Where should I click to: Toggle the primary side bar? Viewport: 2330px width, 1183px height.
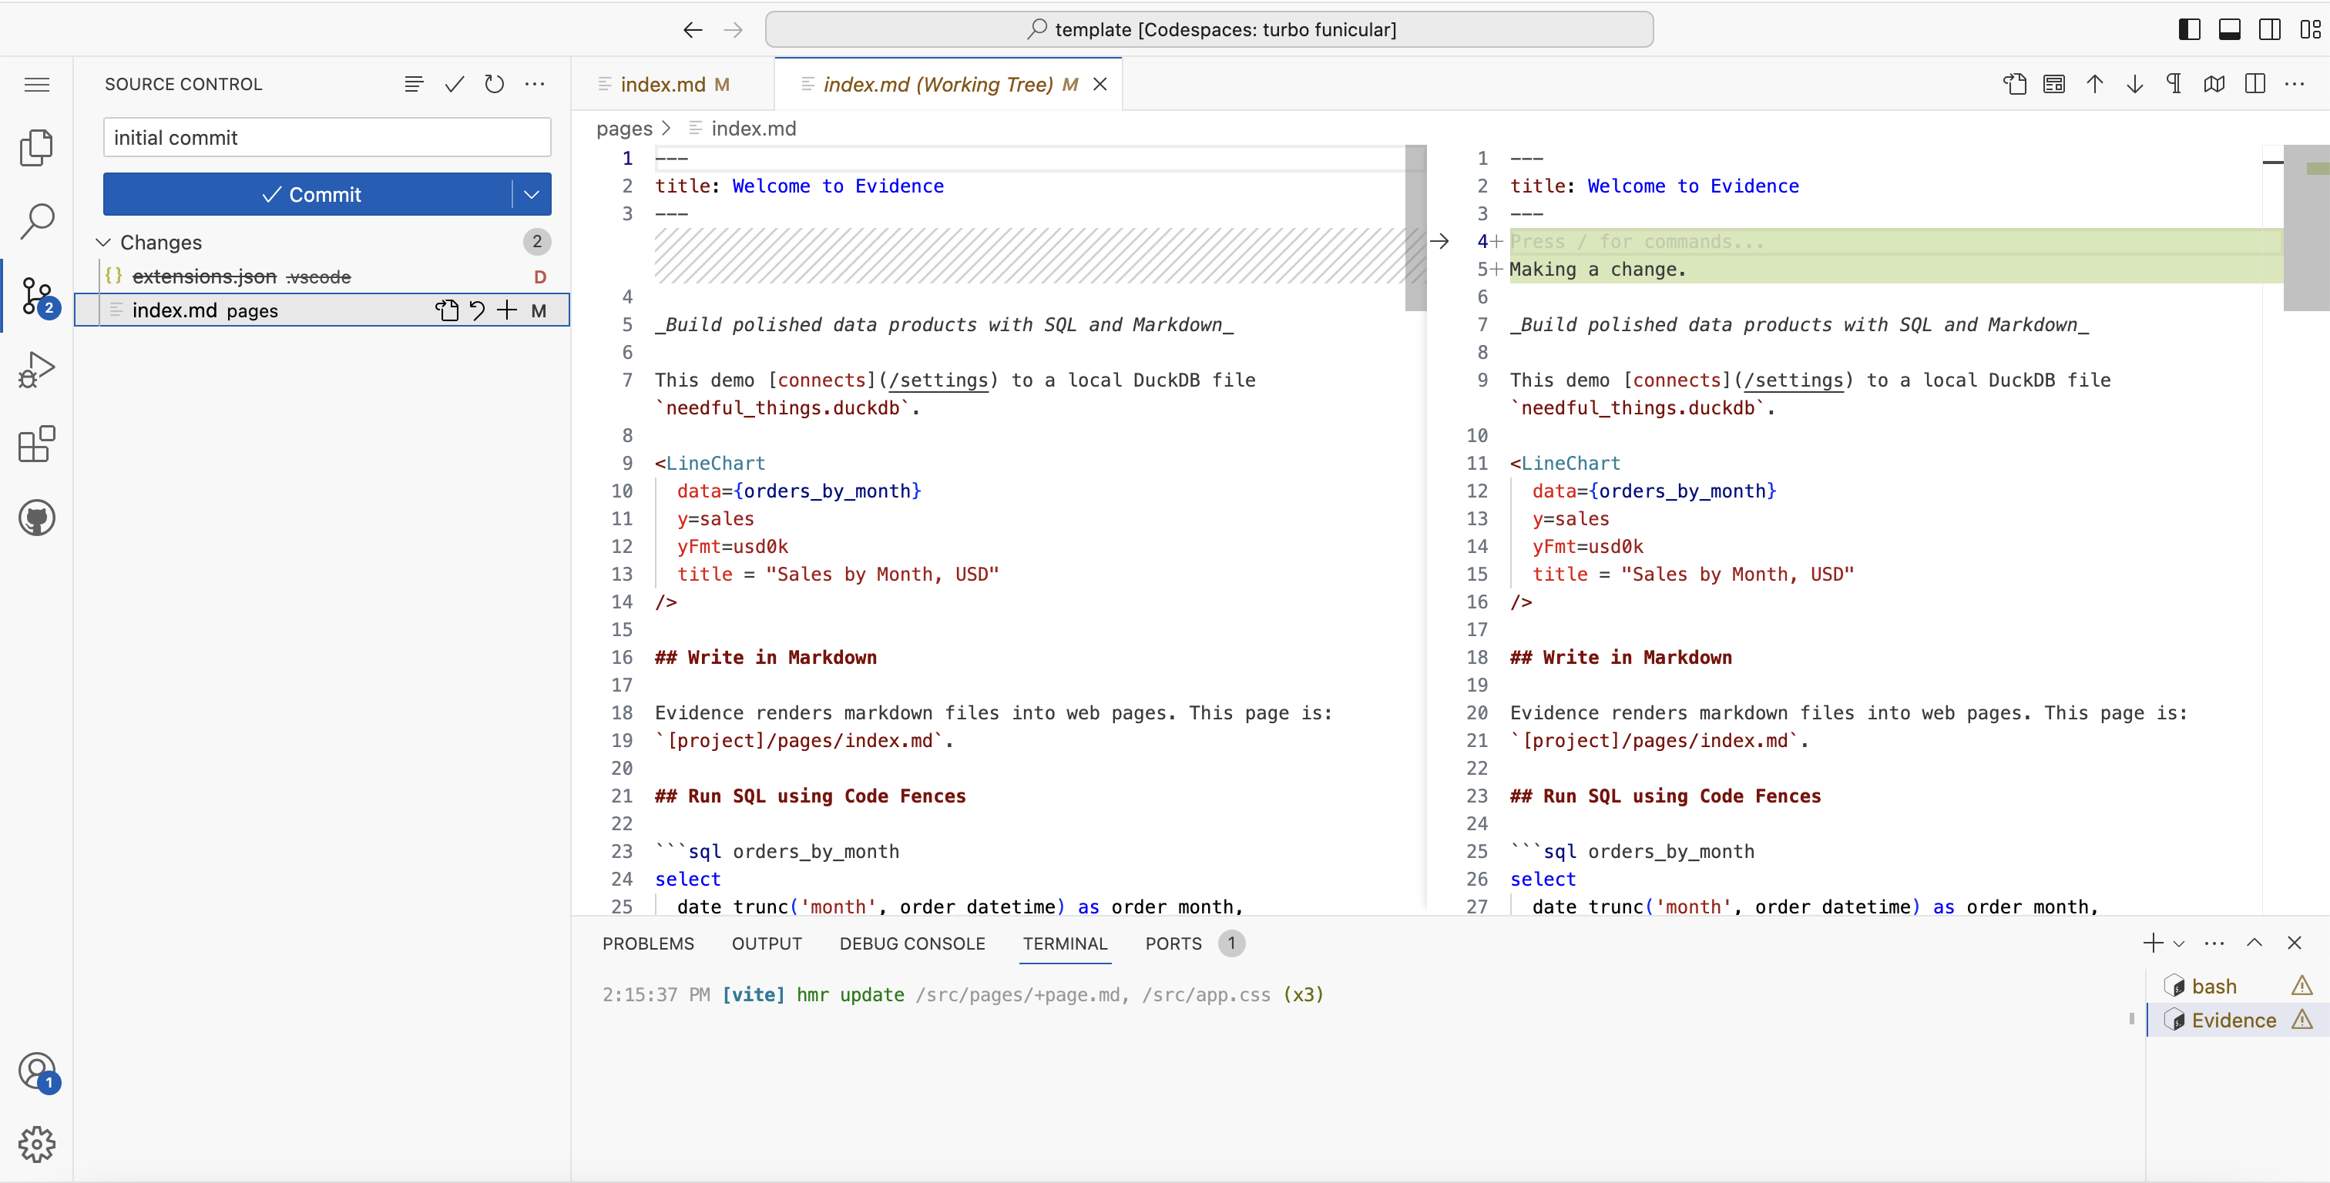tap(2190, 30)
